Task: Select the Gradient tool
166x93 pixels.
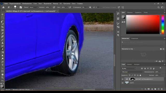Action: pos(2,52)
